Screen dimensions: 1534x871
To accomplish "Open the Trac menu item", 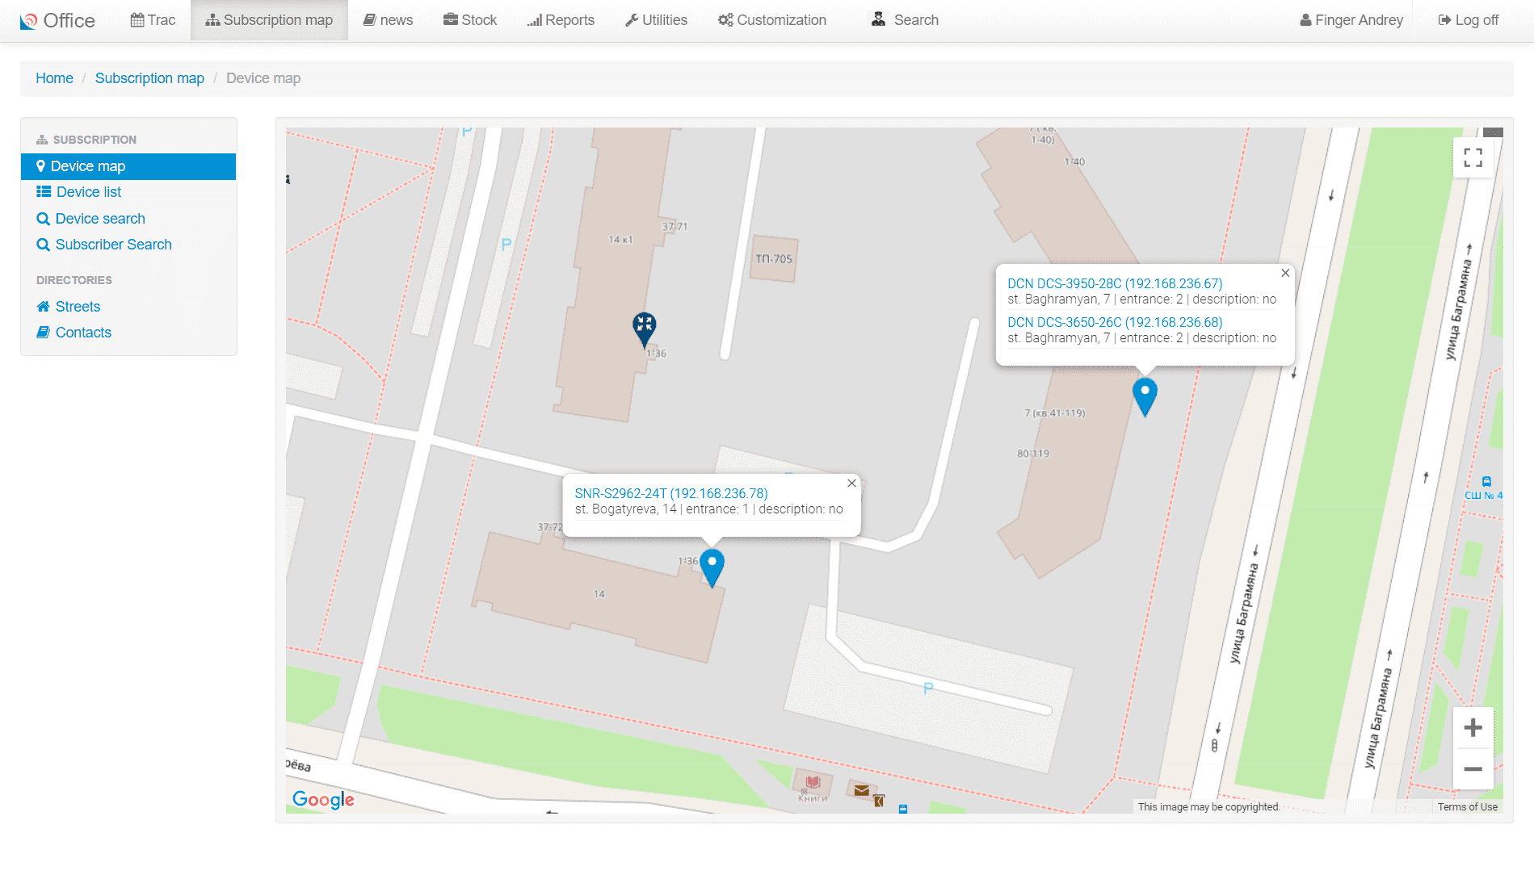I will click(x=153, y=20).
